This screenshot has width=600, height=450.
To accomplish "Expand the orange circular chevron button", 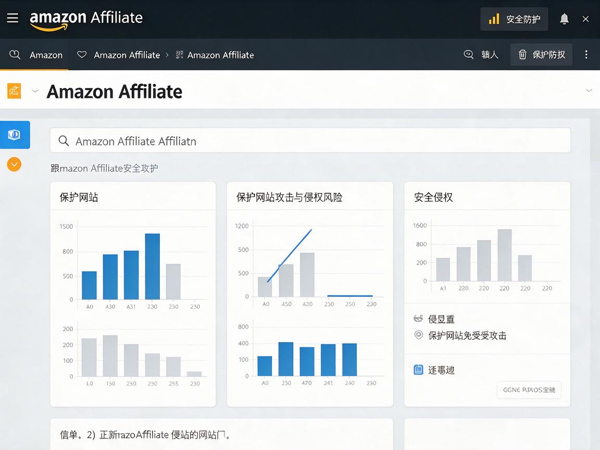I will [x=14, y=165].
